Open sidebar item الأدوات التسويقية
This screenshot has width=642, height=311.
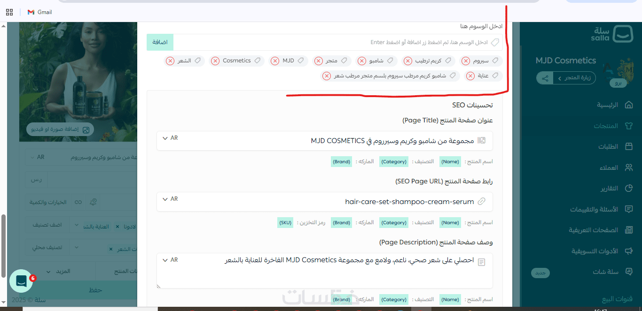(595, 251)
